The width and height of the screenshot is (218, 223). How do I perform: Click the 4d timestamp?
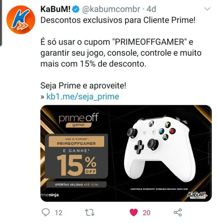(151, 9)
